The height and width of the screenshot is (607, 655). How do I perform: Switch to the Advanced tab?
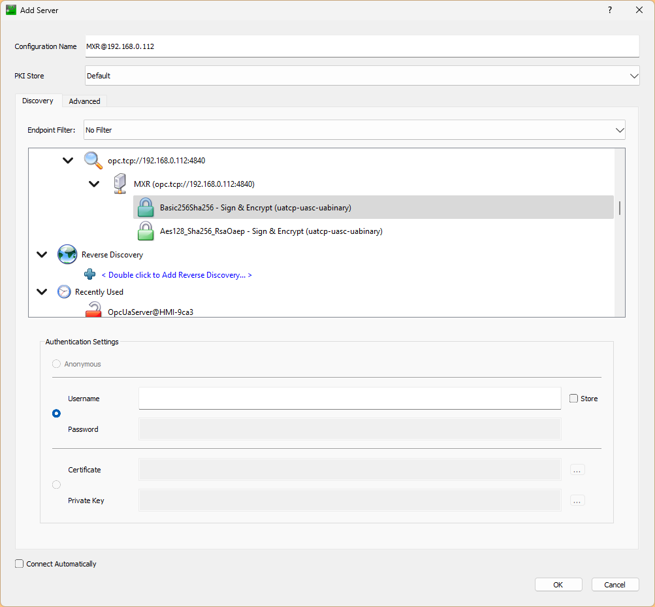84,101
